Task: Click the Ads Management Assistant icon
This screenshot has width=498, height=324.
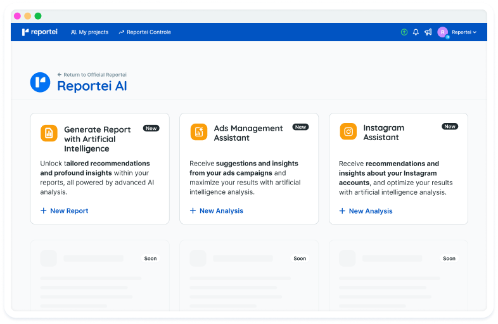Action: coord(199,132)
